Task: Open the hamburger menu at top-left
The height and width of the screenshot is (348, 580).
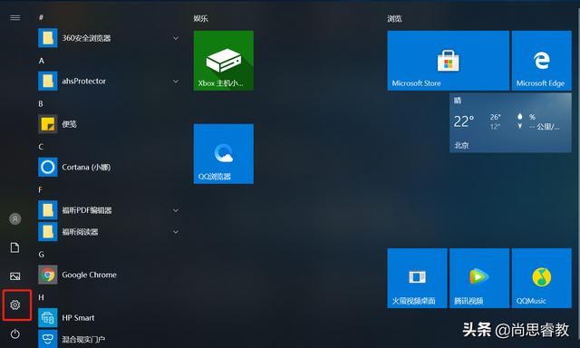Action: pos(15,18)
